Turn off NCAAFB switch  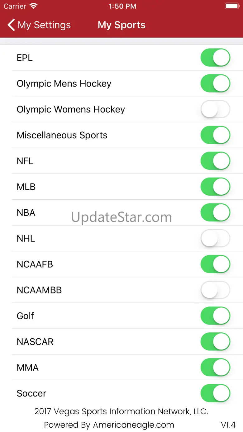[215, 264]
